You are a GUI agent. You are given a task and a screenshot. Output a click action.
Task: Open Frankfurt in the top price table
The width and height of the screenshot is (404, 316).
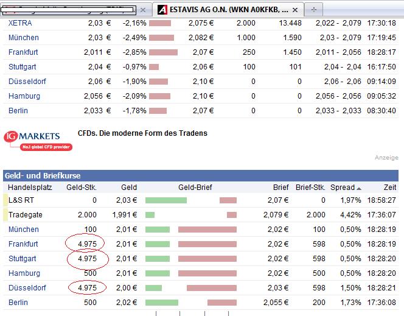(x=25, y=52)
